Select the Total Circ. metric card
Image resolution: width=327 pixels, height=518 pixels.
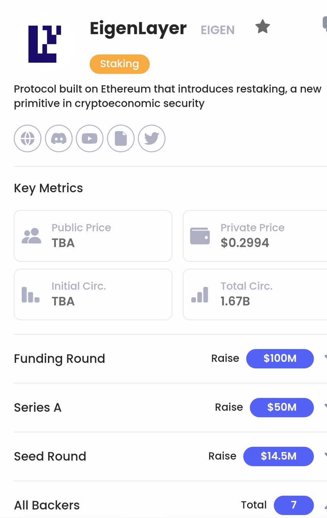255,294
